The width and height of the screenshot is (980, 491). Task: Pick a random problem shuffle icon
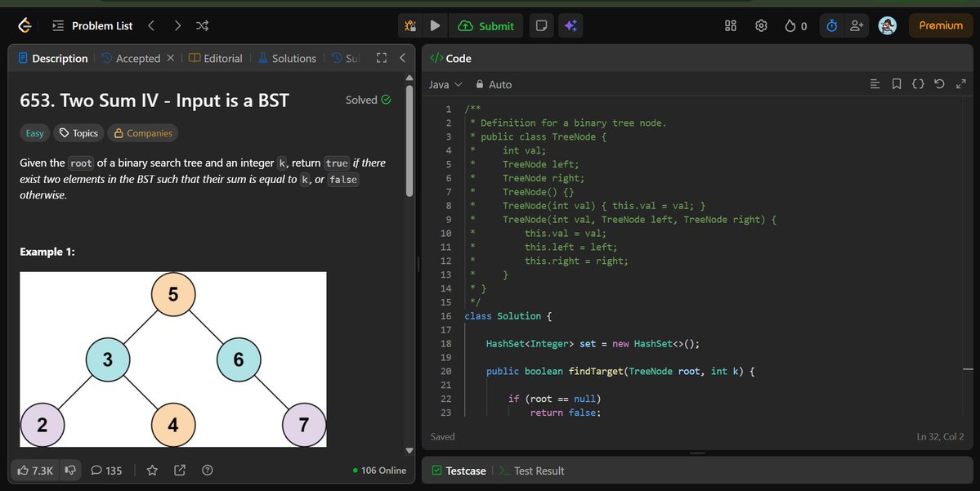[x=202, y=25]
